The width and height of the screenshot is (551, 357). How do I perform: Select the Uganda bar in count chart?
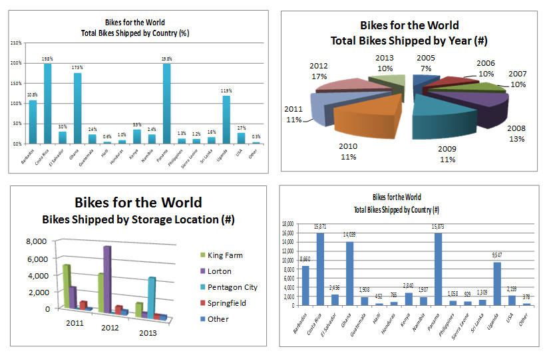(497, 284)
